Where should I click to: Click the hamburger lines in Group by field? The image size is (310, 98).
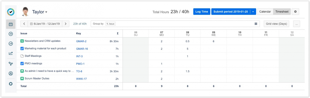[x=256, y=24]
